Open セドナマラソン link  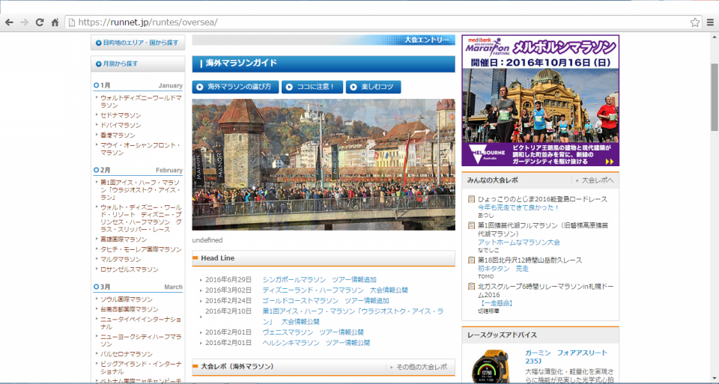click(121, 115)
